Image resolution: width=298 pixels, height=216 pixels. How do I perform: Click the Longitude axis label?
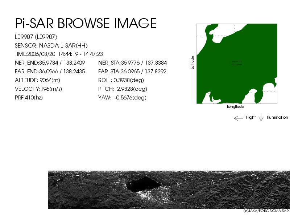pyautogui.click(x=236, y=107)
